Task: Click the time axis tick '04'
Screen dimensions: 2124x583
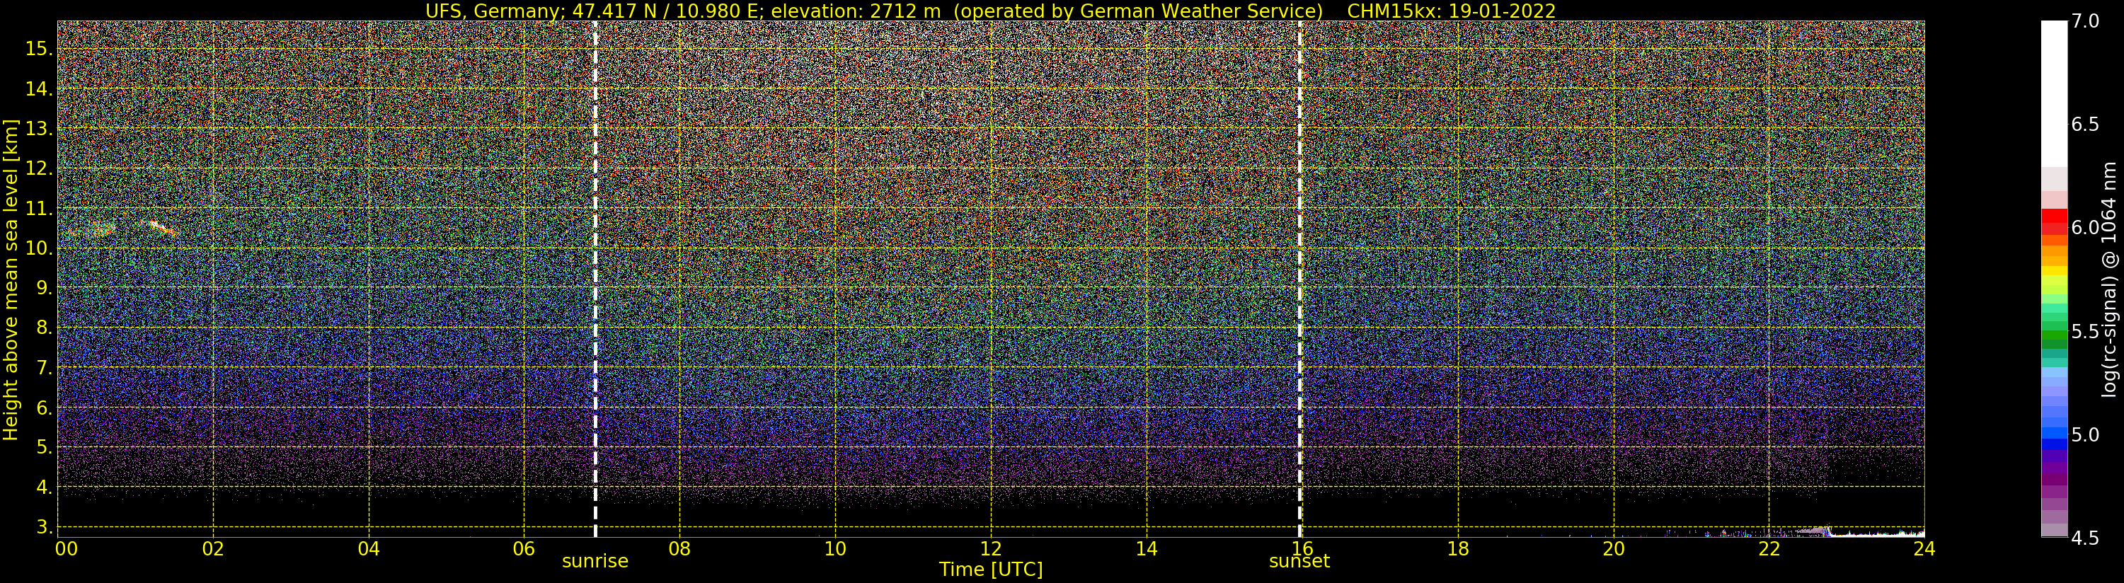Action: 369,548
